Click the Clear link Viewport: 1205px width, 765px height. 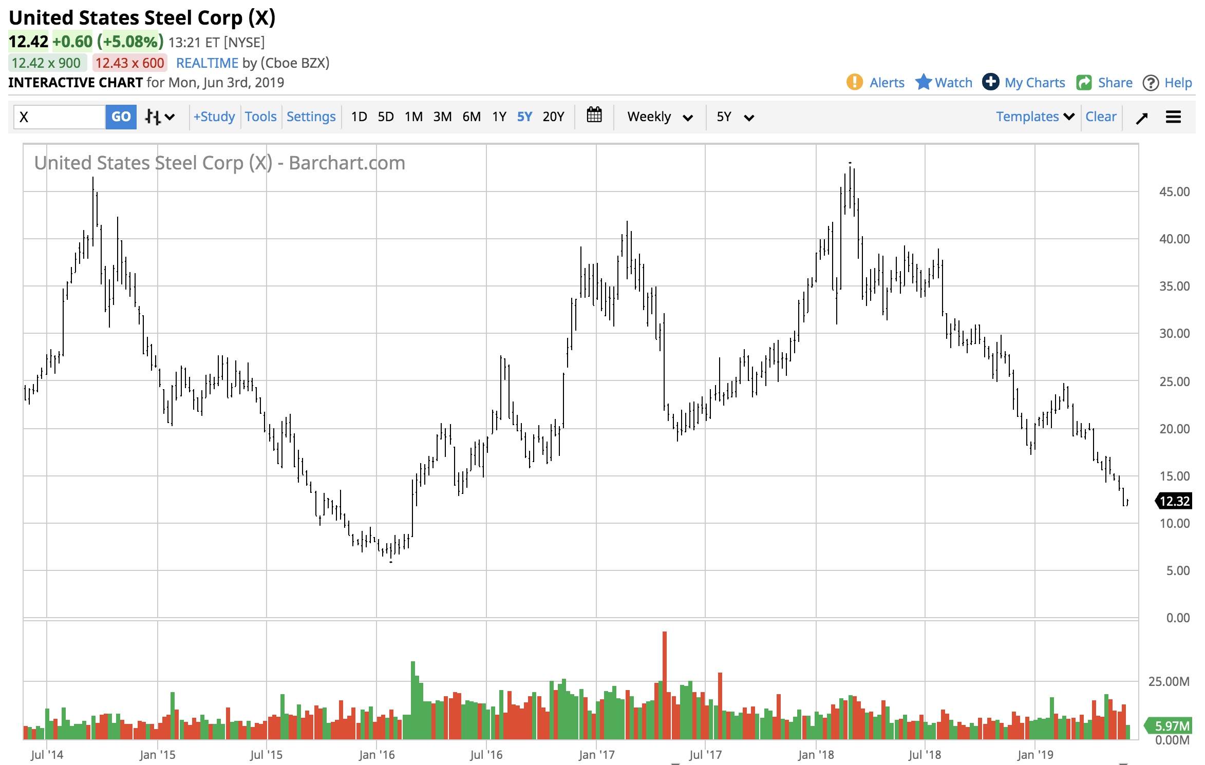(x=1101, y=117)
